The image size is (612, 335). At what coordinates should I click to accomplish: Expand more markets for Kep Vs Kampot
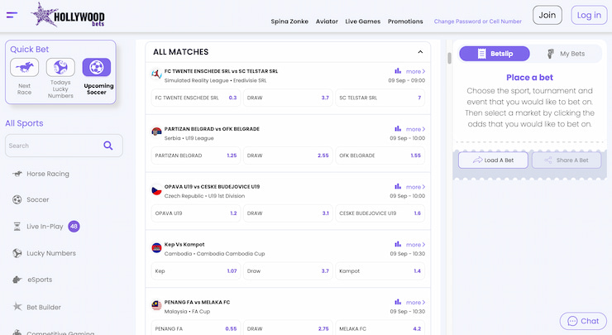(x=416, y=245)
